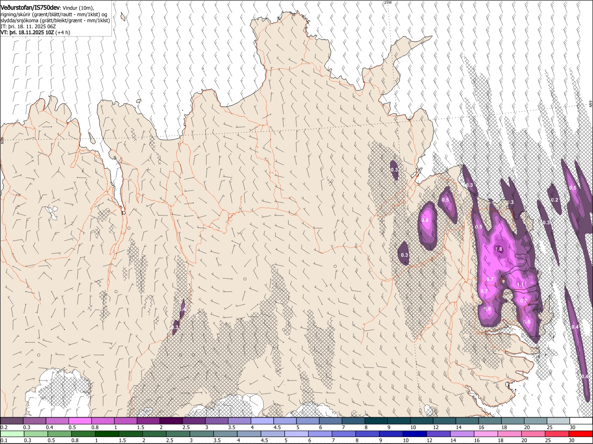Pick the lower green swatch starting at 0.8
Image resolution: width=593 pixels, height=444 pixels.
83,434
